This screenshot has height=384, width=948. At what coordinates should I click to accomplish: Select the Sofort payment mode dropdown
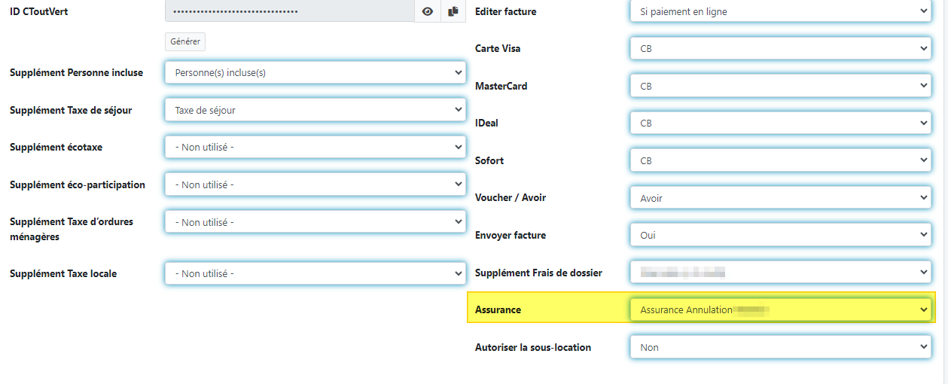(x=780, y=160)
